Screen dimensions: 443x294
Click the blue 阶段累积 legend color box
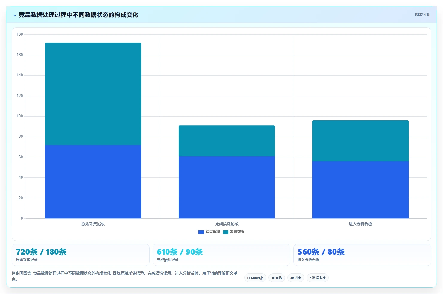click(x=201, y=232)
